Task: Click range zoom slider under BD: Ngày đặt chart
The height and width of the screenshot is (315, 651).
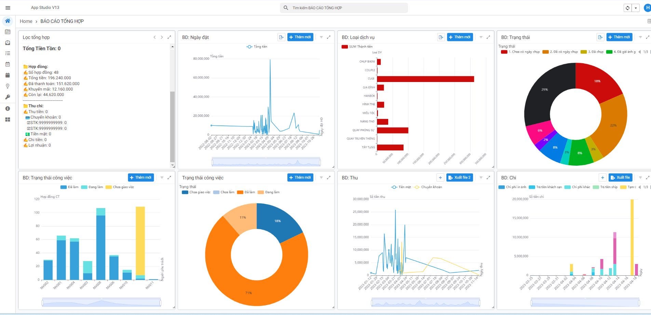Action: click(266, 162)
